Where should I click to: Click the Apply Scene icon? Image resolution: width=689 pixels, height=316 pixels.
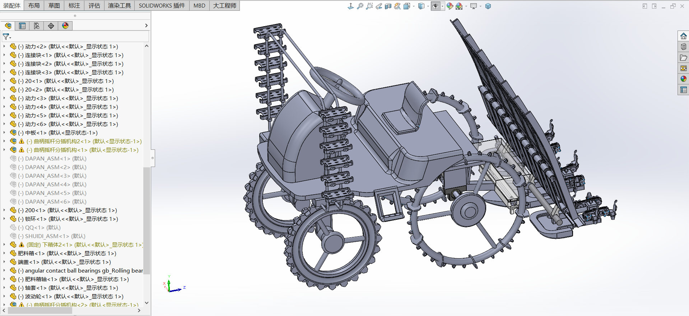click(x=459, y=6)
